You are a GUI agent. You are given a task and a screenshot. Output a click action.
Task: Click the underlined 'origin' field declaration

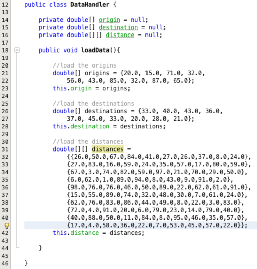[x=109, y=20]
